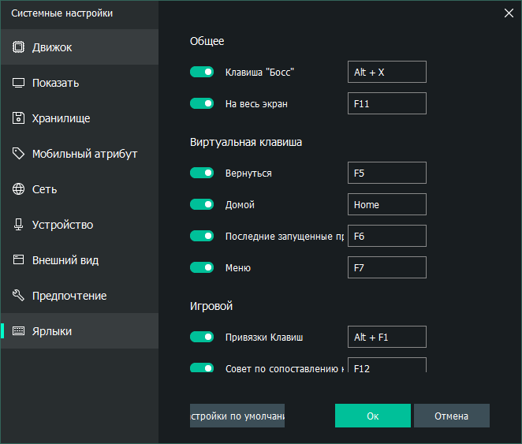Restore default settings button
Viewport: 522px width, 444px height.
(237, 416)
